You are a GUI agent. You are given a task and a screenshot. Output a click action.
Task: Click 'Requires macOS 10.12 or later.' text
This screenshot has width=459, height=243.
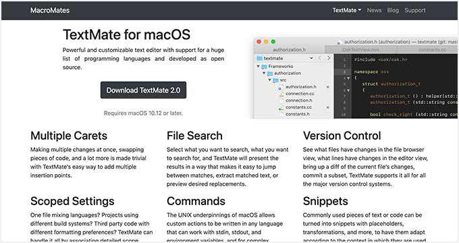(143, 113)
